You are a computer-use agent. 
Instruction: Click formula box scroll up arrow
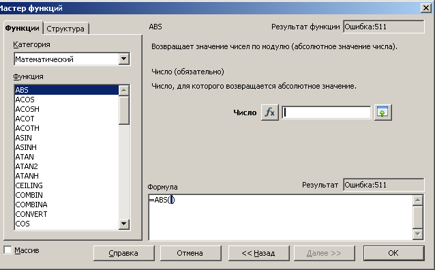click(x=417, y=200)
